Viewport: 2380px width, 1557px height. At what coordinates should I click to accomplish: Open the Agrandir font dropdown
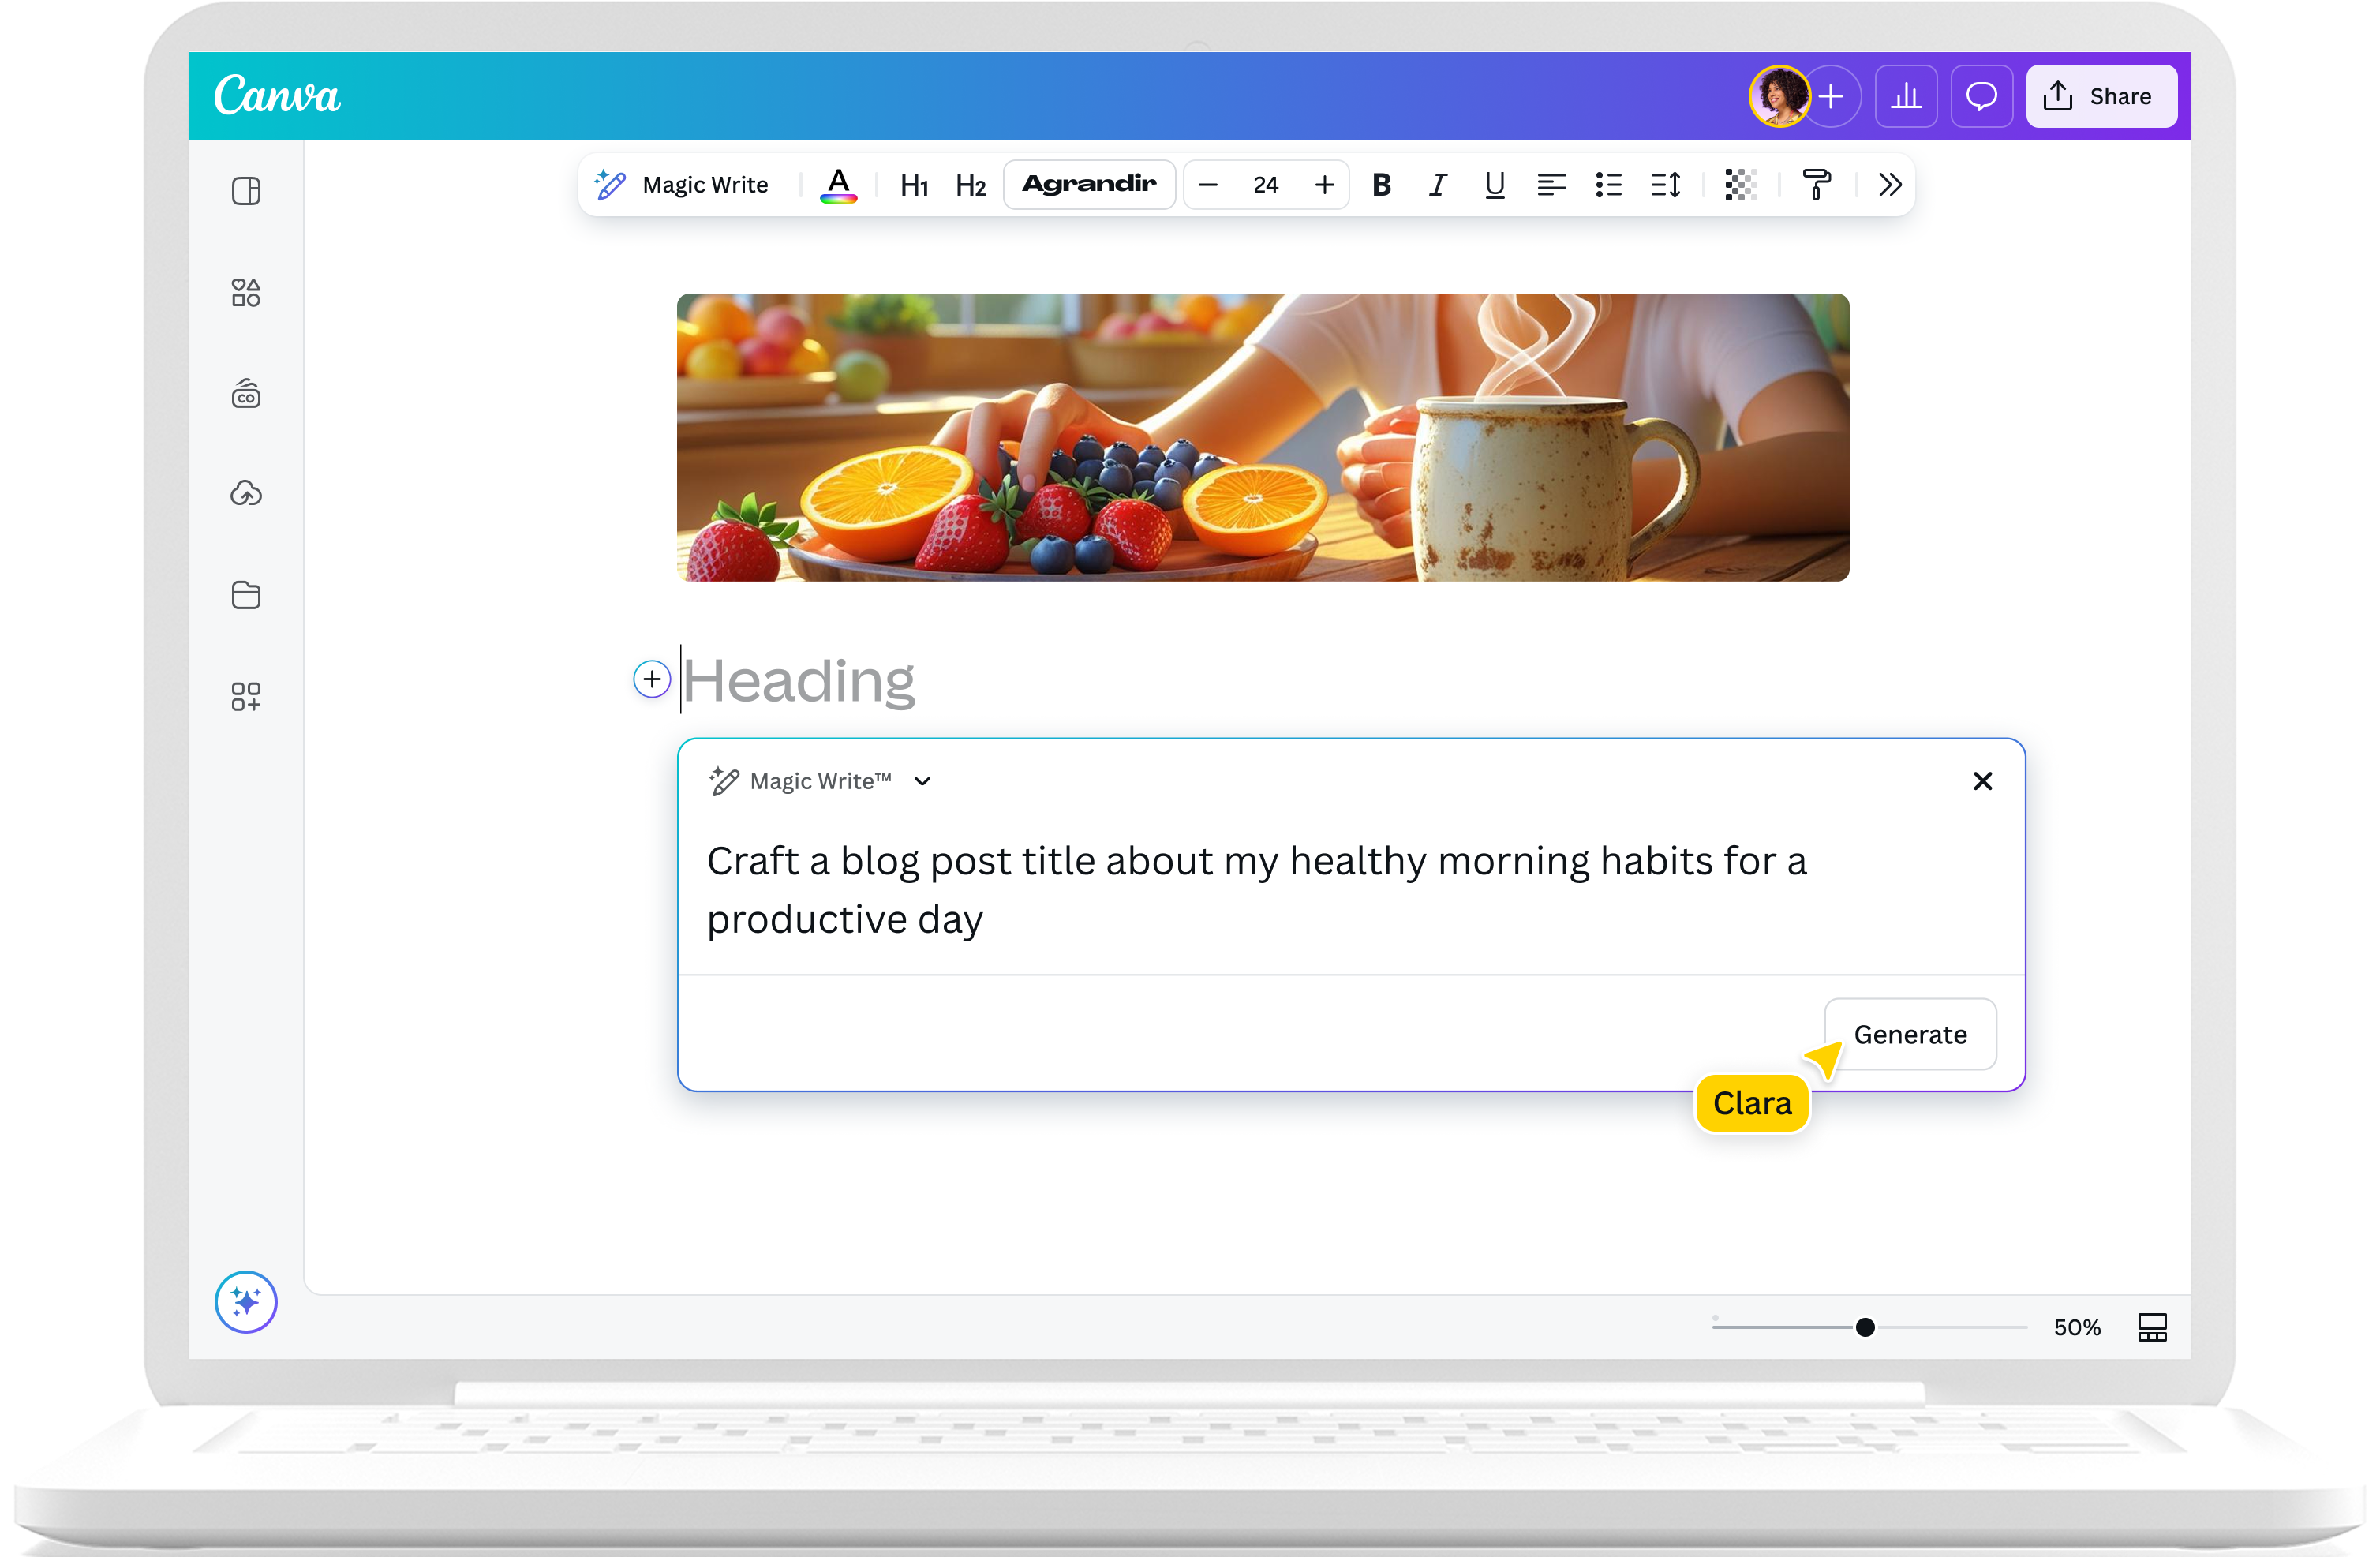point(1089,184)
